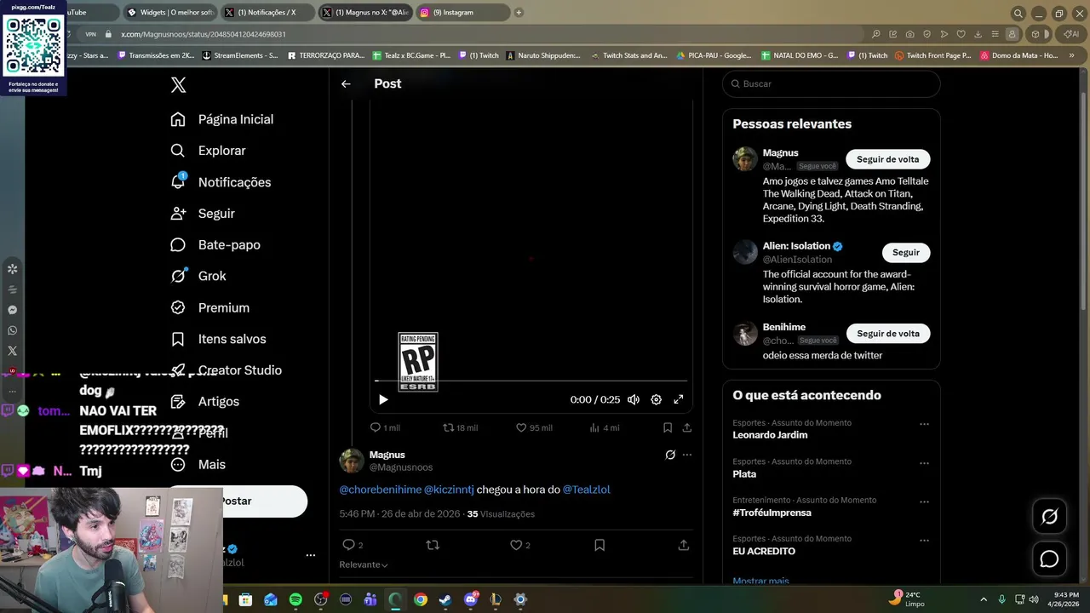Mute the video volume icon

[x=634, y=399]
